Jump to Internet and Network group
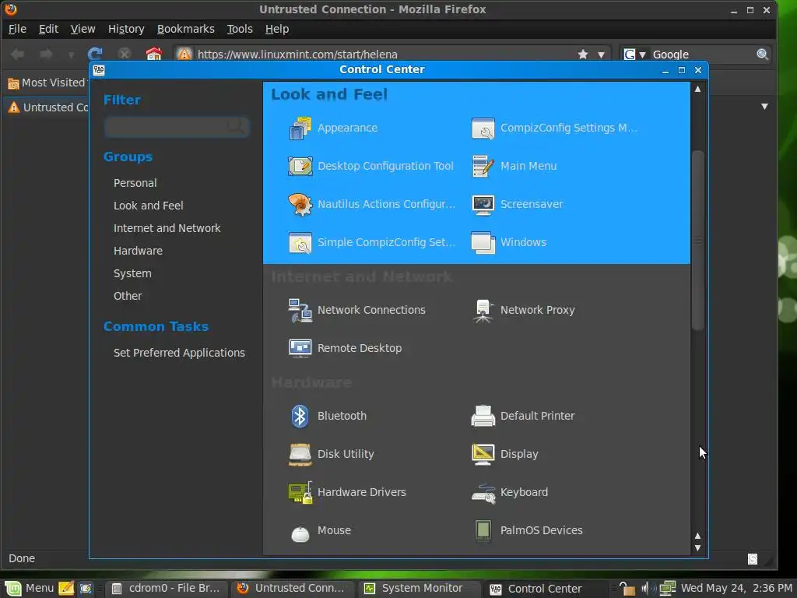 [x=167, y=228]
